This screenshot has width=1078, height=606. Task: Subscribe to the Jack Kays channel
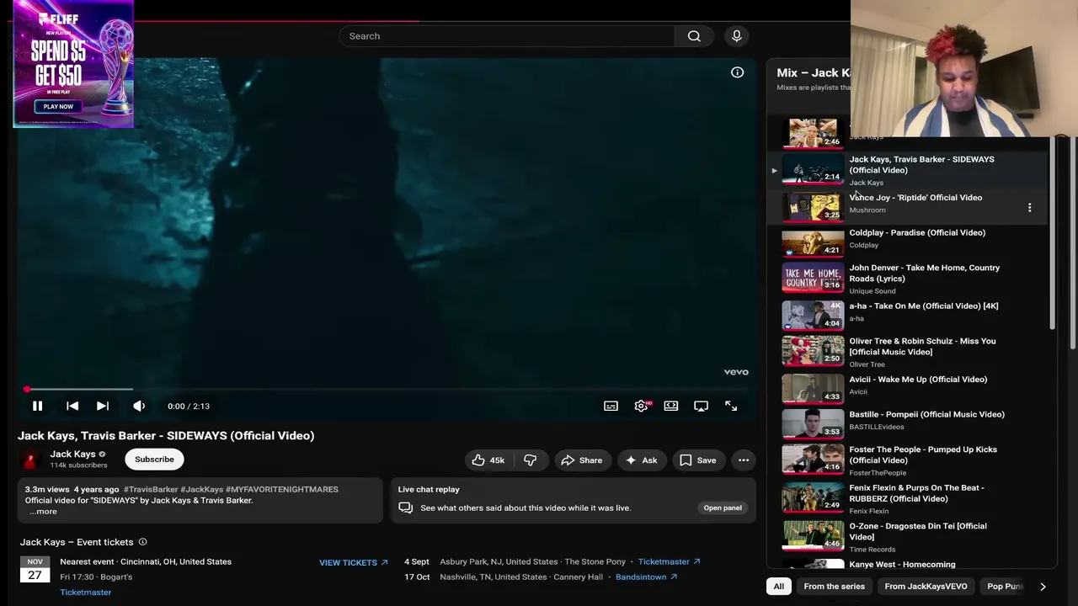154,459
